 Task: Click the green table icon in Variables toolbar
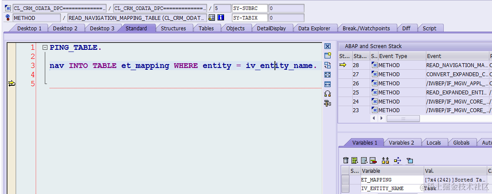tap(355, 160)
